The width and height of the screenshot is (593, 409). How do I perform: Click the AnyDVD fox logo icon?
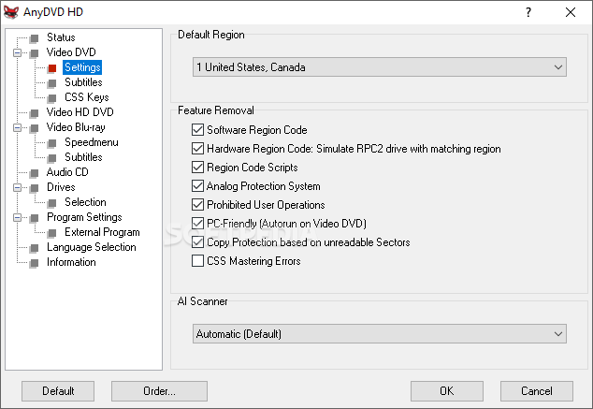point(11,12)
